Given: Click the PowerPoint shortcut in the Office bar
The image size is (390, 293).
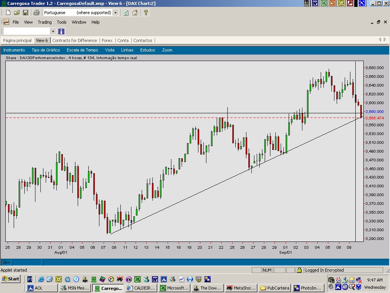Looking at the screenshot, I should tap(332, 3).
